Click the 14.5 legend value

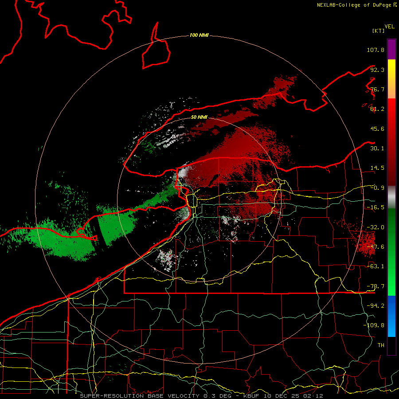tap(377, 168)
